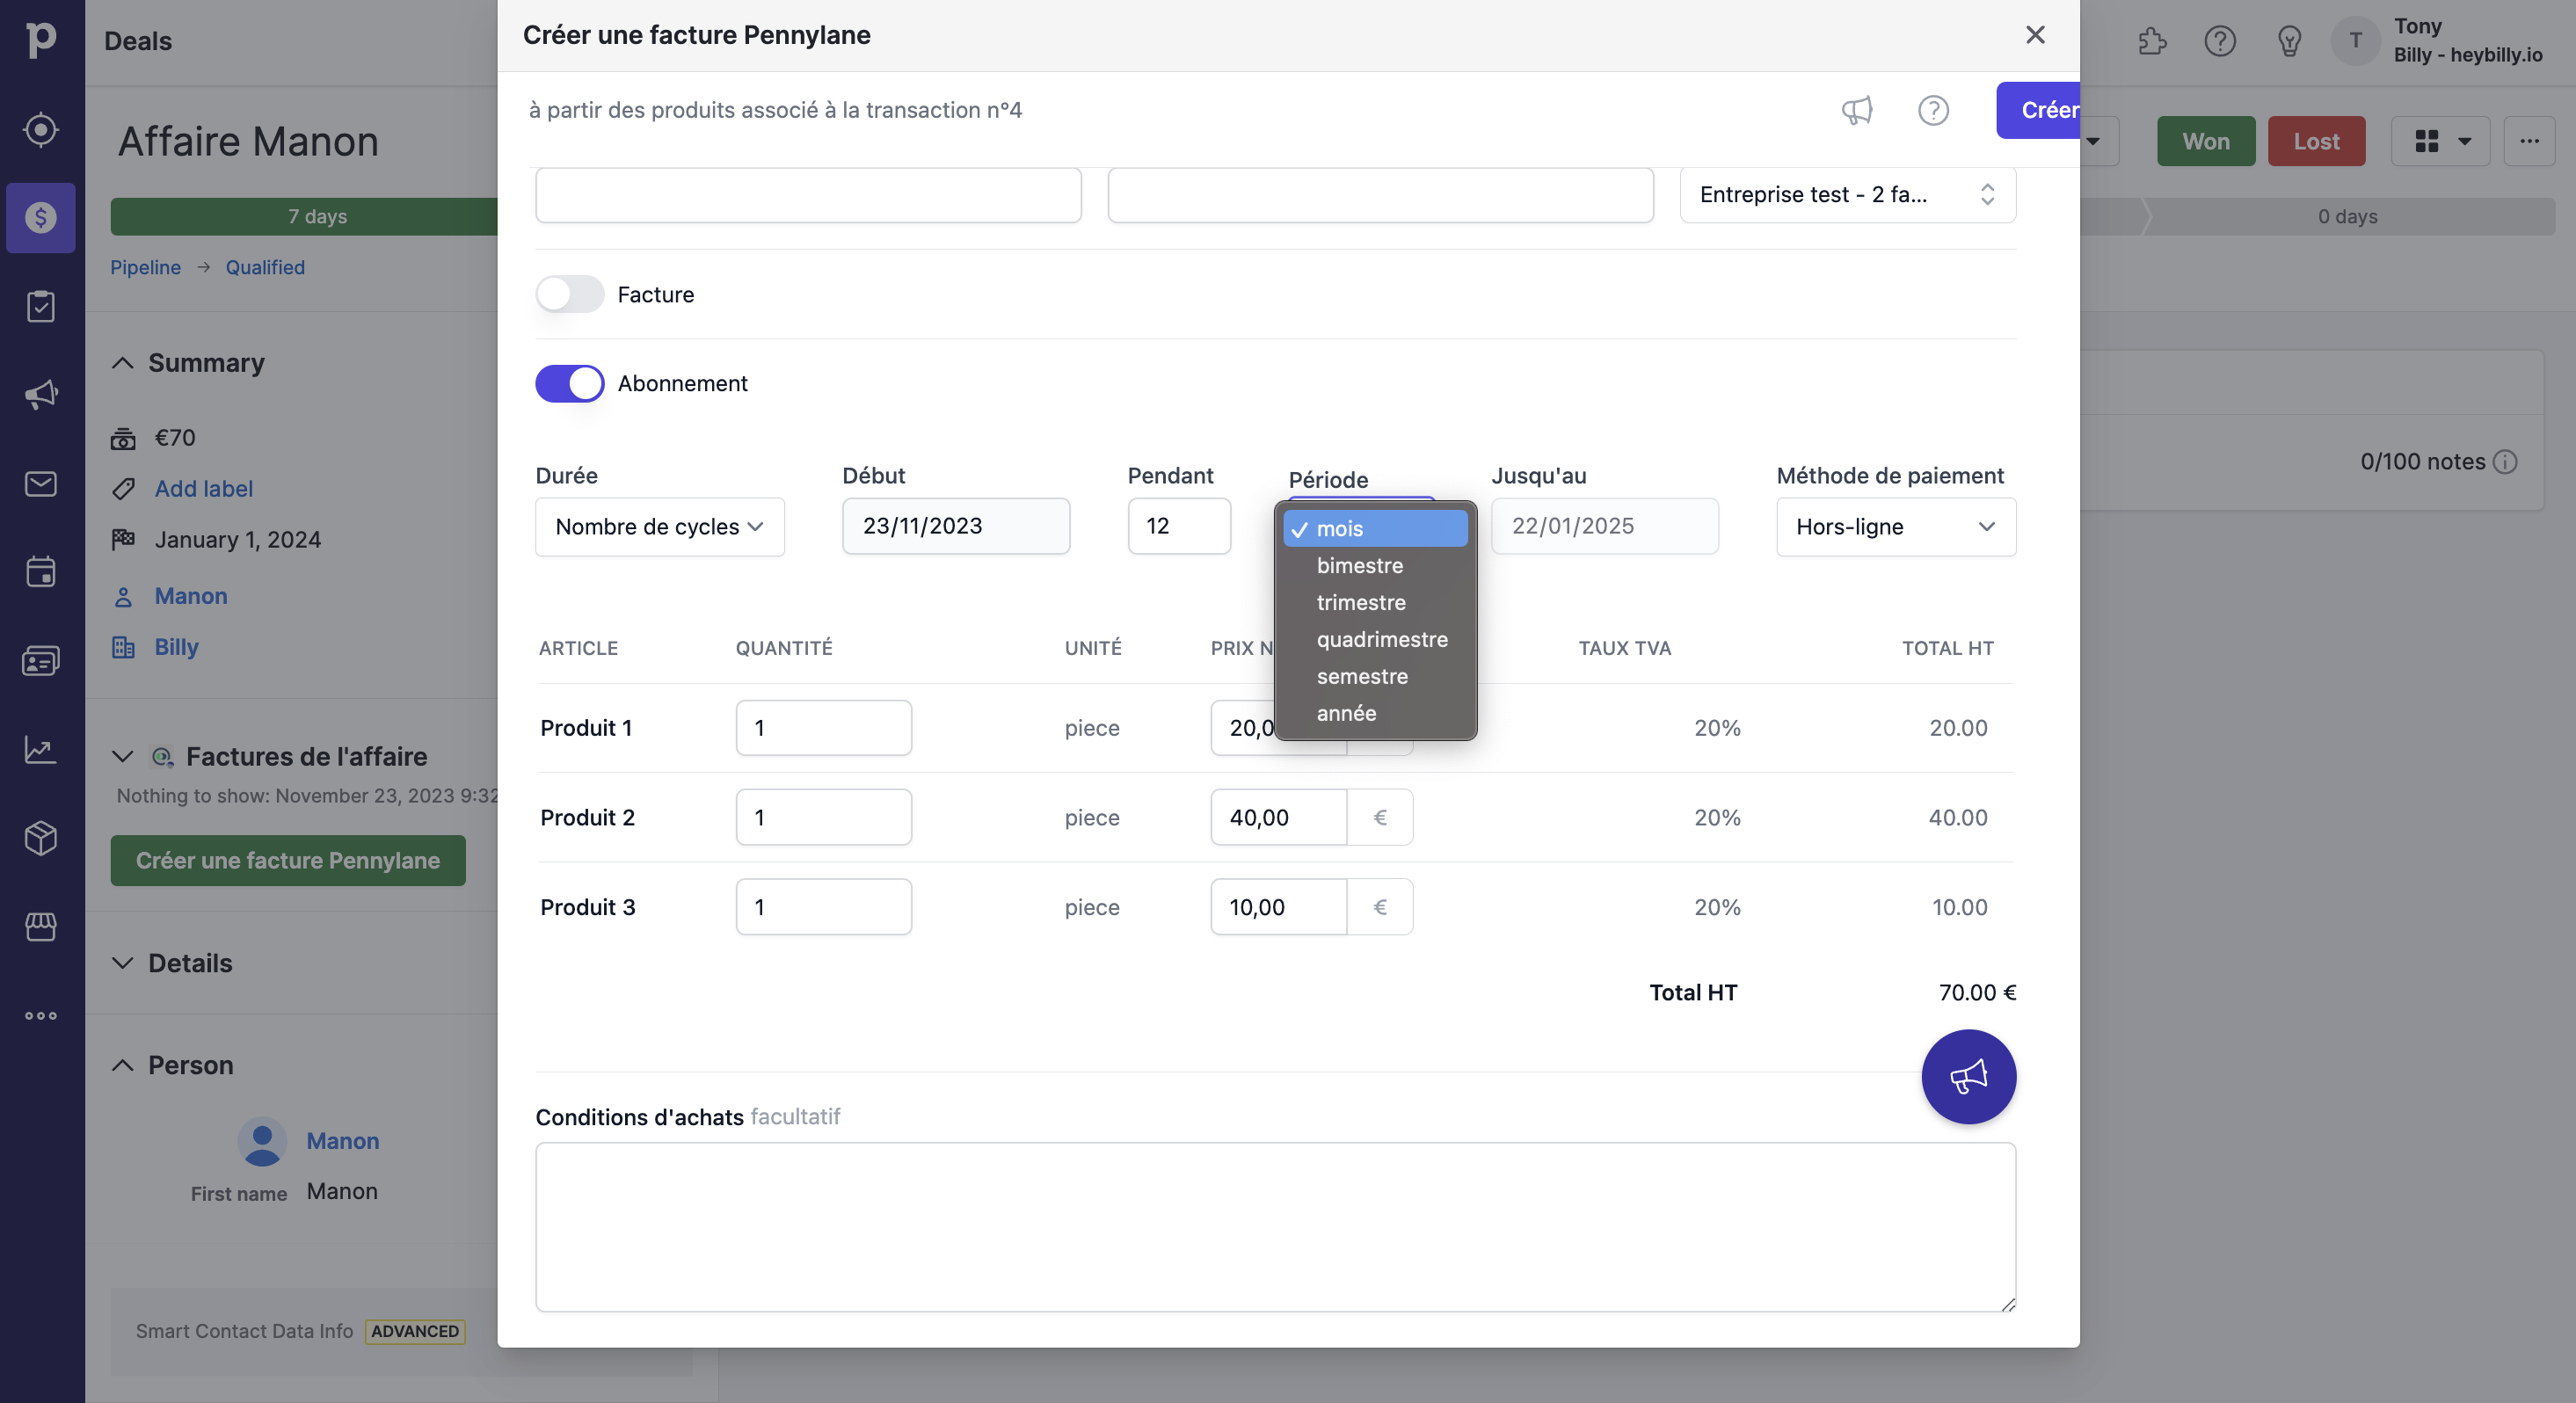This screenshot has height=1403, width=2576.
Task: Open Durée Nombre de cycles dropdown
Action: tap(660, 527)
